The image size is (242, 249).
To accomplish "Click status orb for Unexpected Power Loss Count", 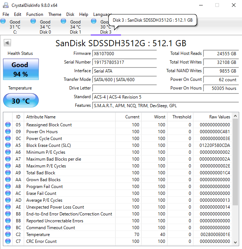I will coord(8,207).
